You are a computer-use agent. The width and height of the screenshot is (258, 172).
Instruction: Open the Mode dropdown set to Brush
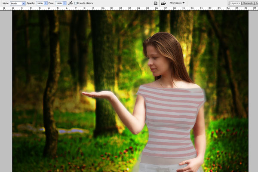18,3
